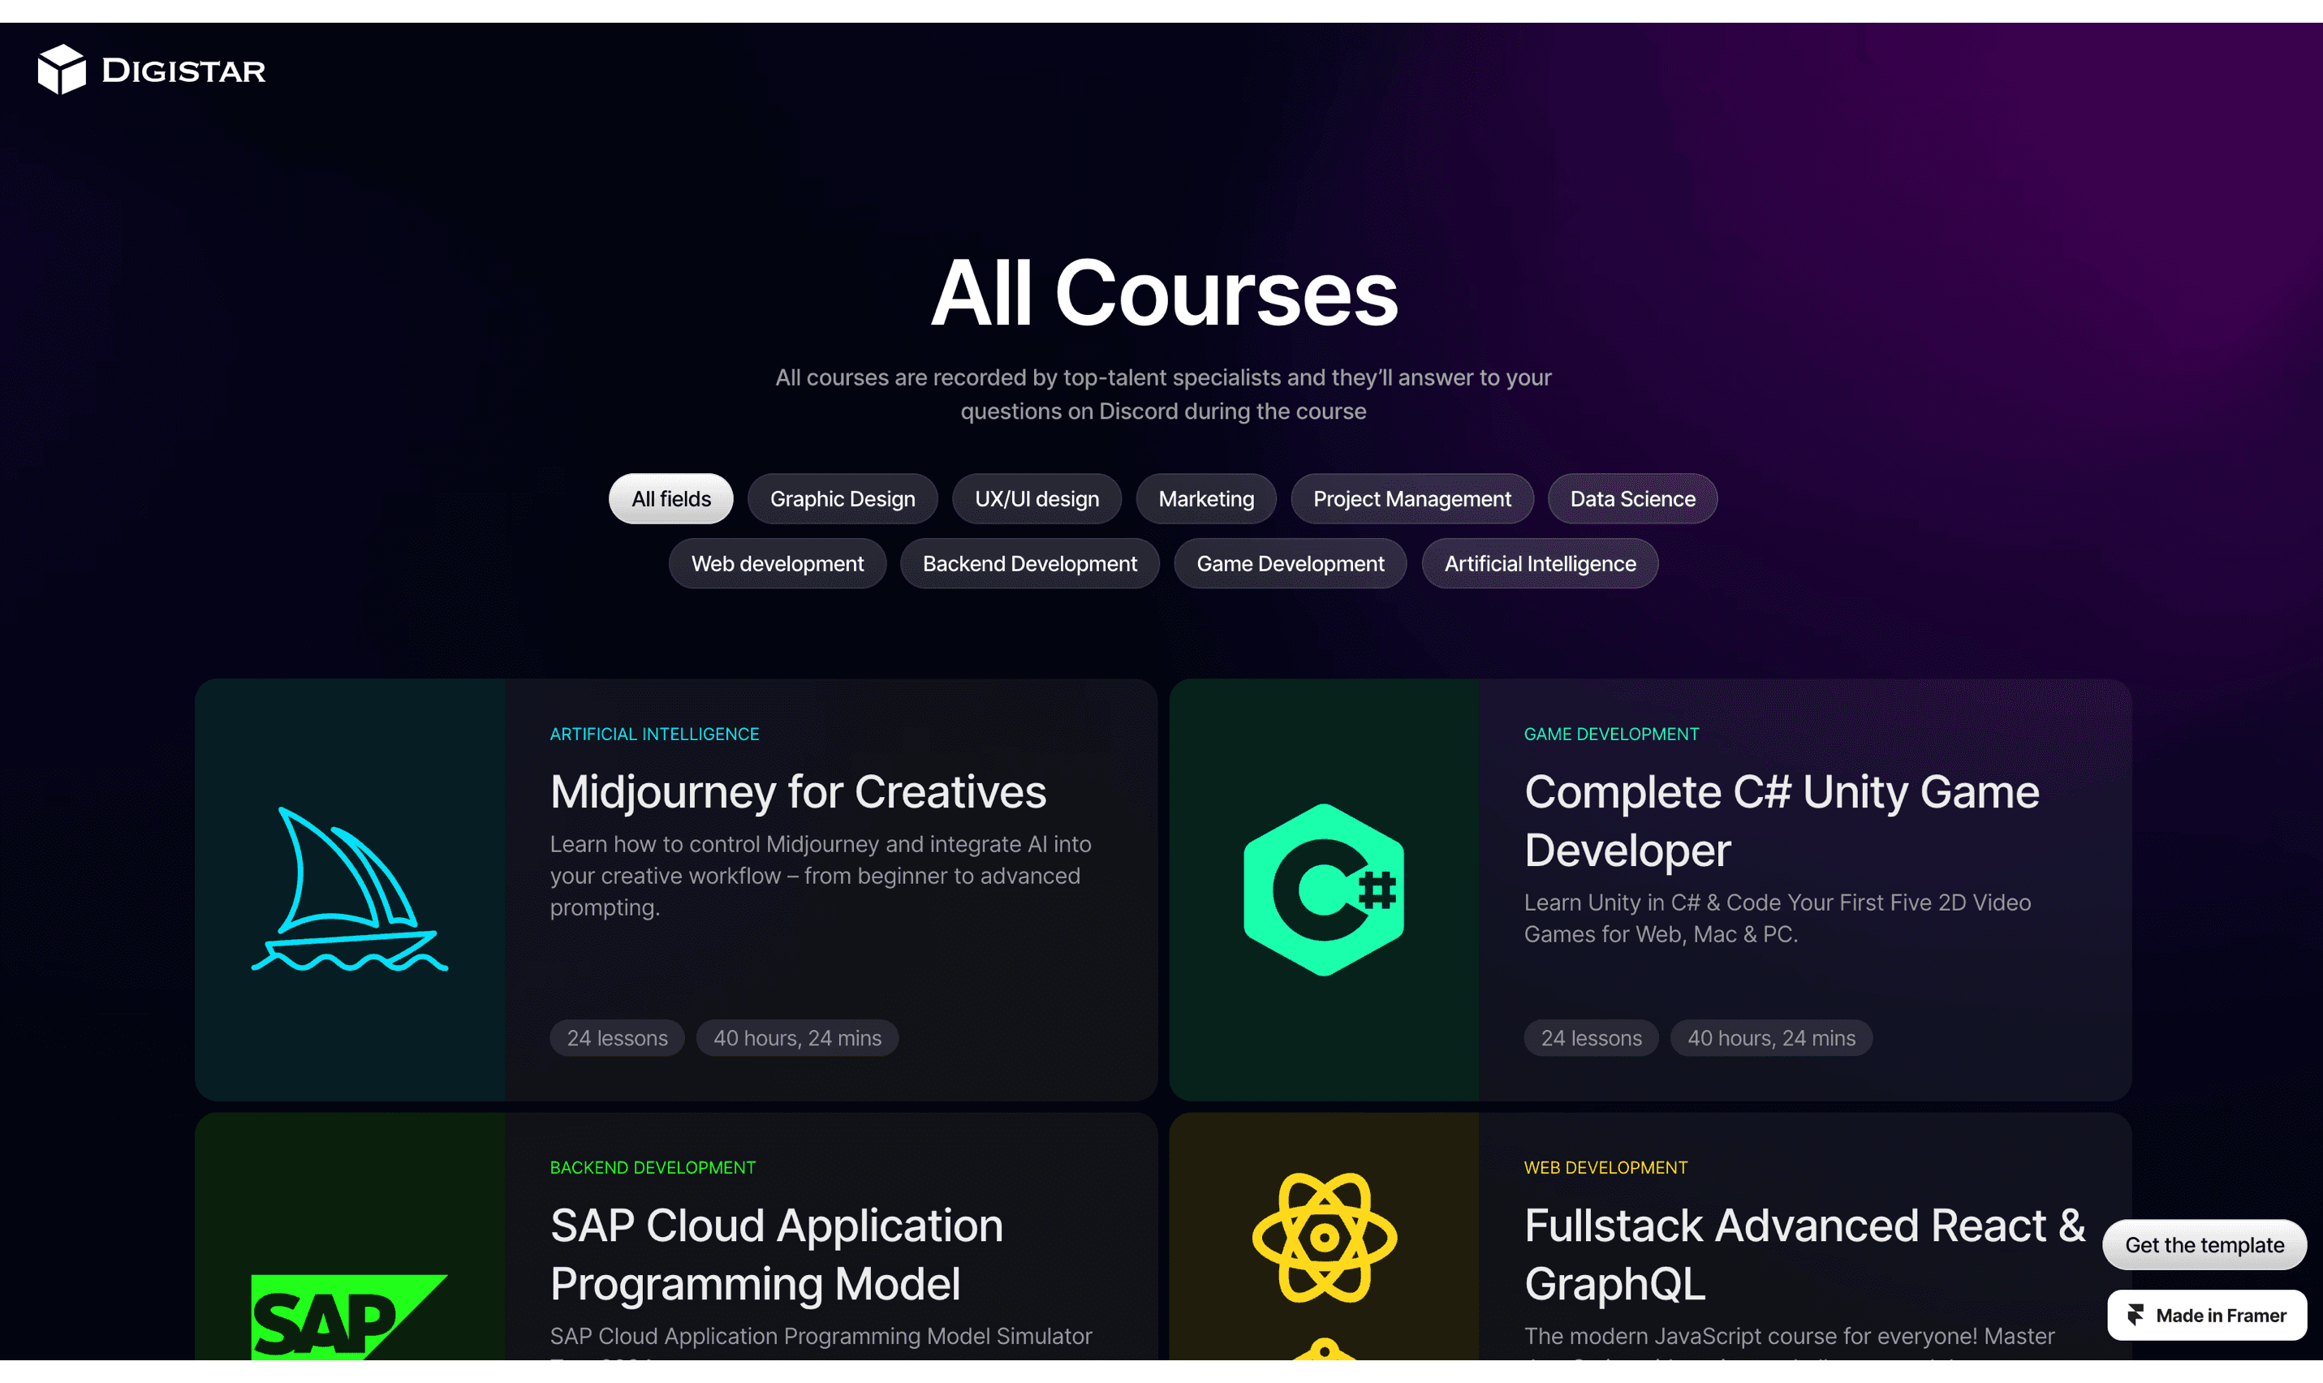Select the Project Management filter

tap(1411, 498)
